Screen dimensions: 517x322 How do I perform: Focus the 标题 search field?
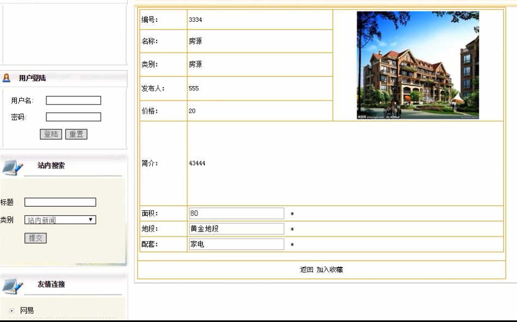[61, 202]
